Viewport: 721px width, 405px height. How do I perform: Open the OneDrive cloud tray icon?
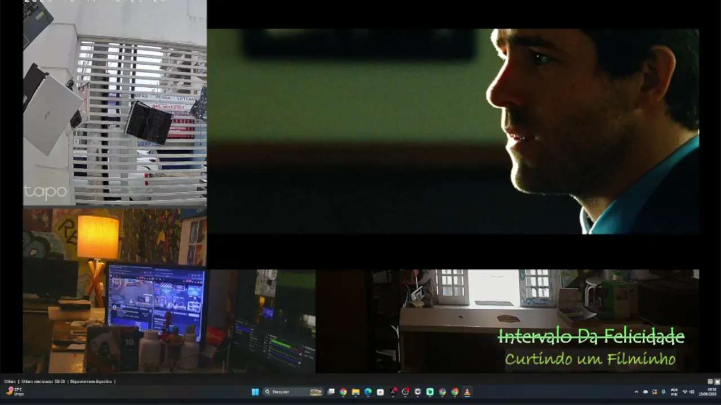[x=646, y=392]
